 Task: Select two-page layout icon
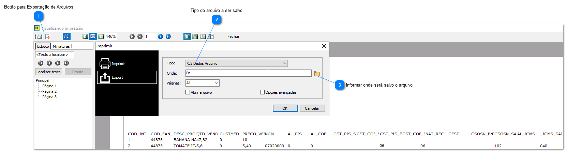click(203, 36)
